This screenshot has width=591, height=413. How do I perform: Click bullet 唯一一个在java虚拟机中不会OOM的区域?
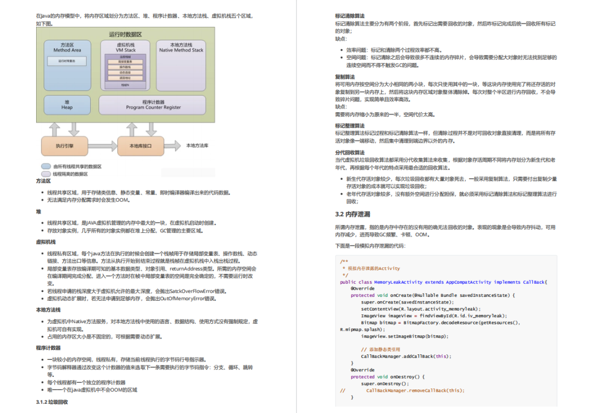pos(92,390)
